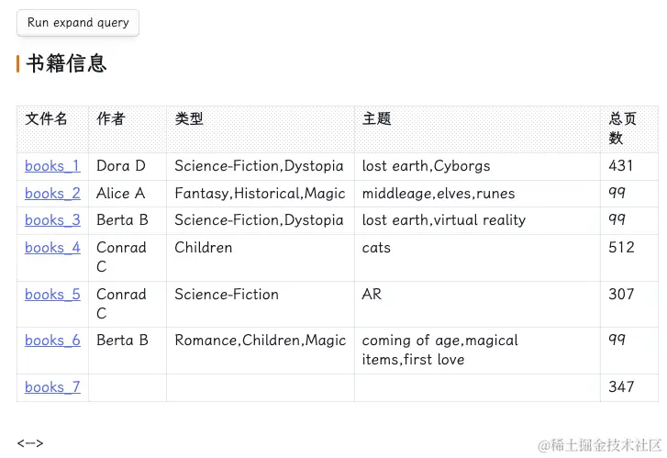Viewport: 667px width, 458px height.
Task: Click the 文件名 column header
Action: (x=46, y=118)
